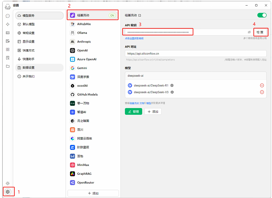The width and height of the screenshot is (272, 198).
Task: Open settings via the gear icon at the bottom left
Action: click(8, 192)
